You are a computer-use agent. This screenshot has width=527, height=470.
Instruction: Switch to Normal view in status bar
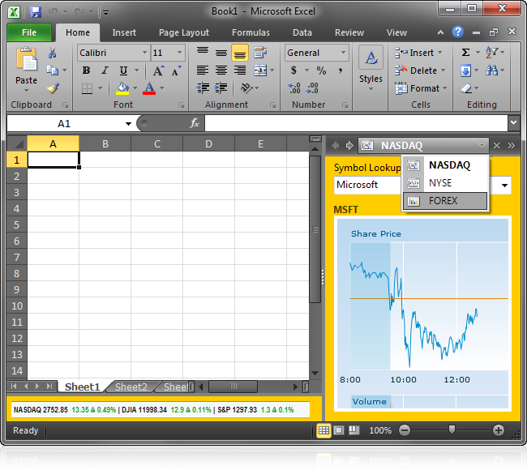click(x=323, y=430)
